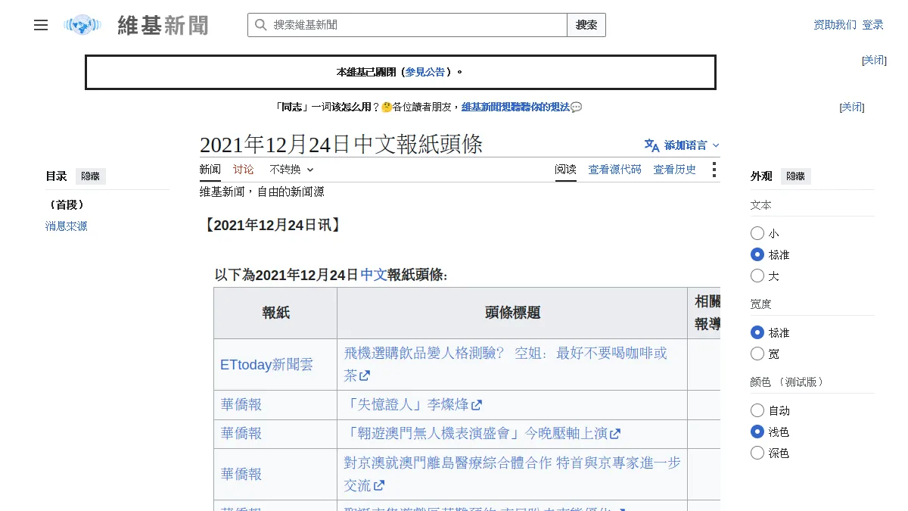Click the language translate icon beside 添加语言
908x511 pixels.
651,145
